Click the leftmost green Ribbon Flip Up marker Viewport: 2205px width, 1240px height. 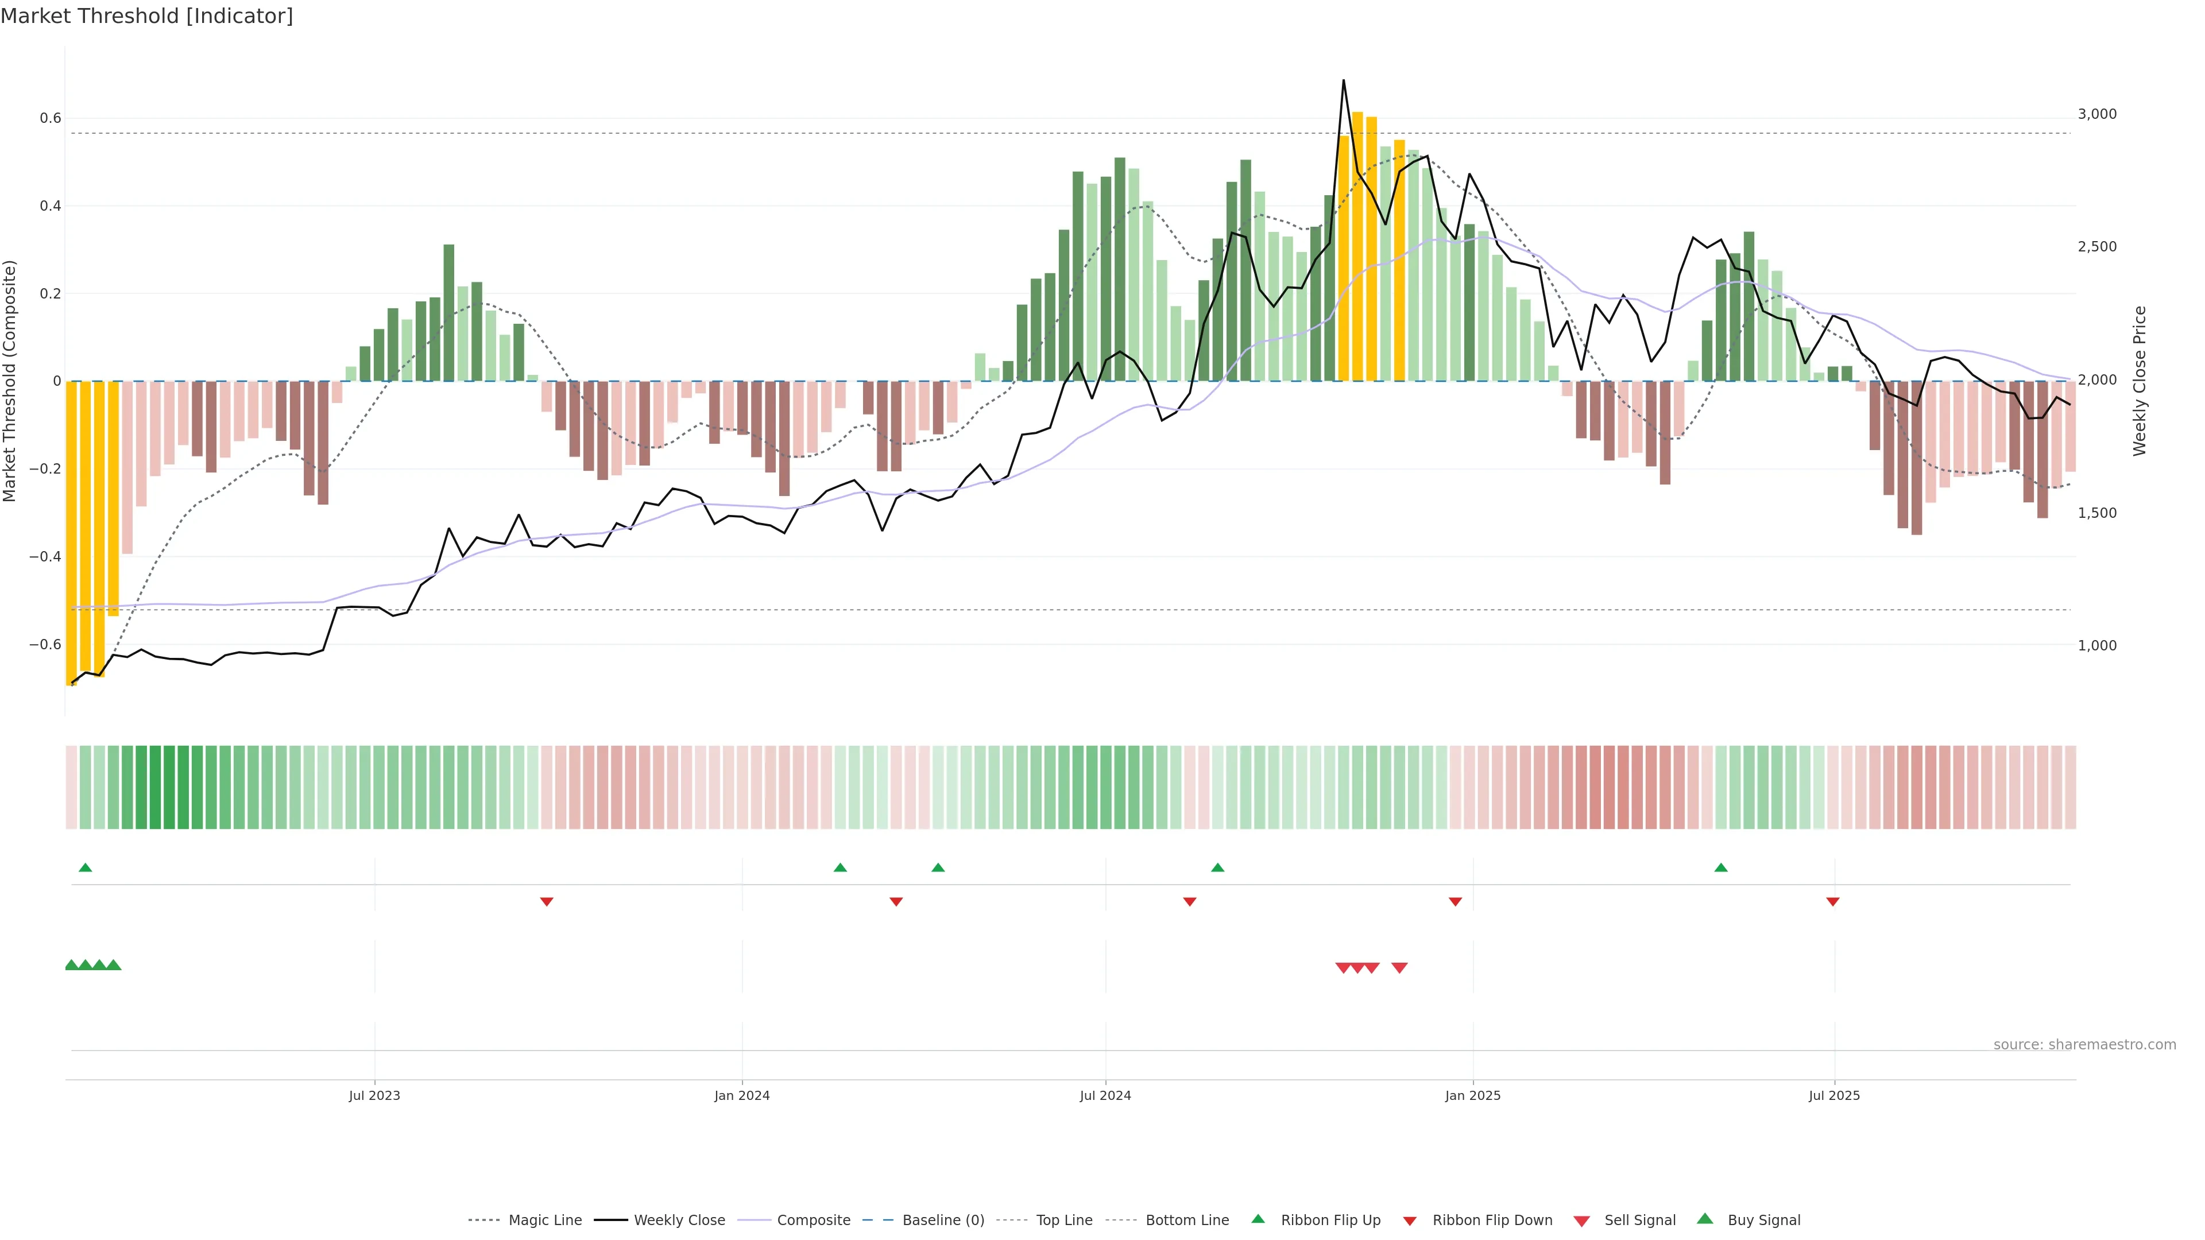(x=85, y=868)
